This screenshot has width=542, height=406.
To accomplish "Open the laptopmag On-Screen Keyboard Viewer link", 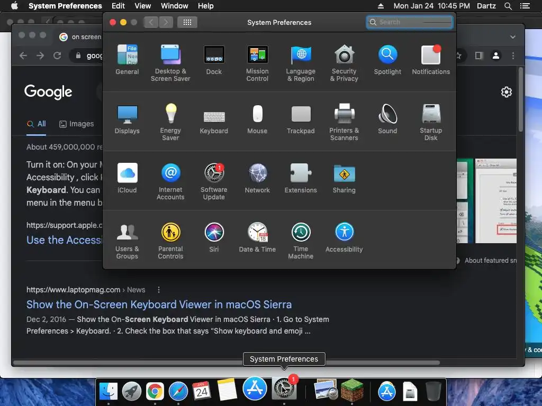I will tap(159, 304).
